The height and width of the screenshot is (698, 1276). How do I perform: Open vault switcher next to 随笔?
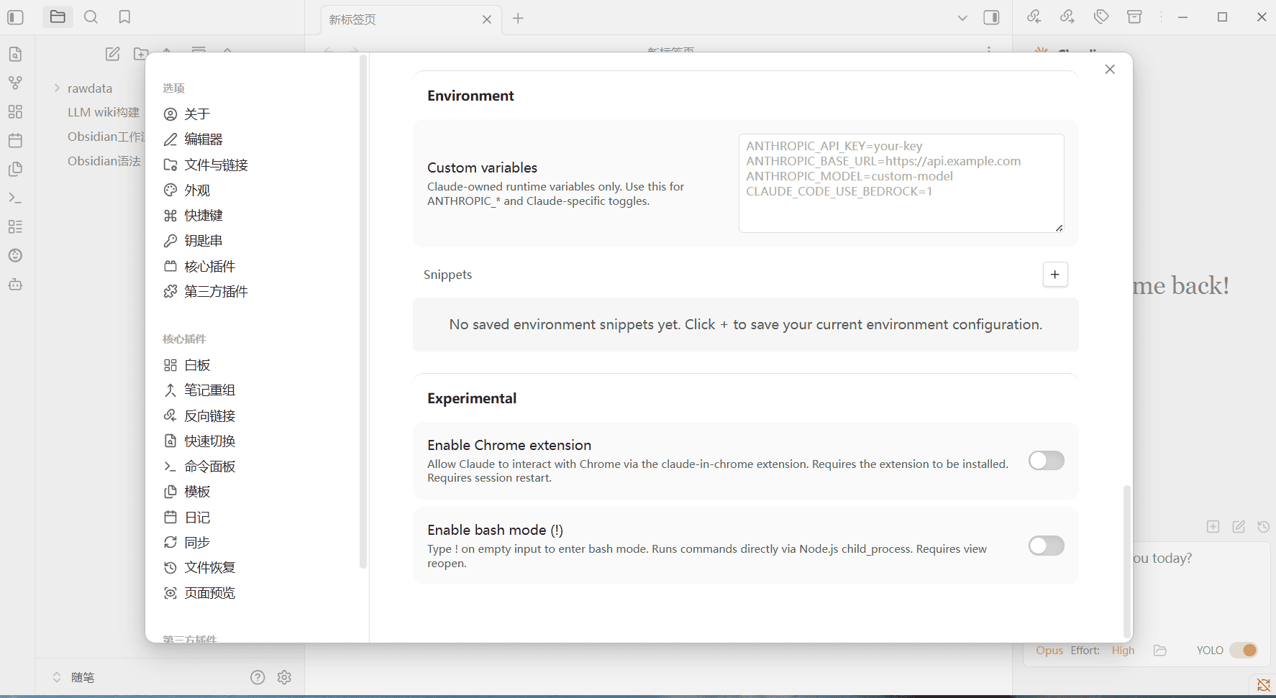click(x=57, y=677)
